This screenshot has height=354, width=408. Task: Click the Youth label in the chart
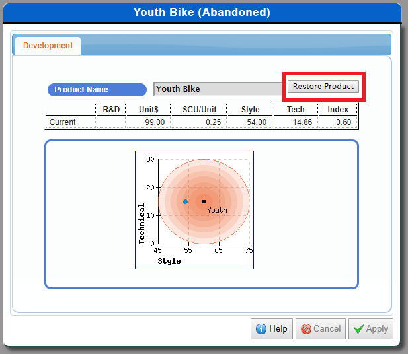[x=217, y=210]
